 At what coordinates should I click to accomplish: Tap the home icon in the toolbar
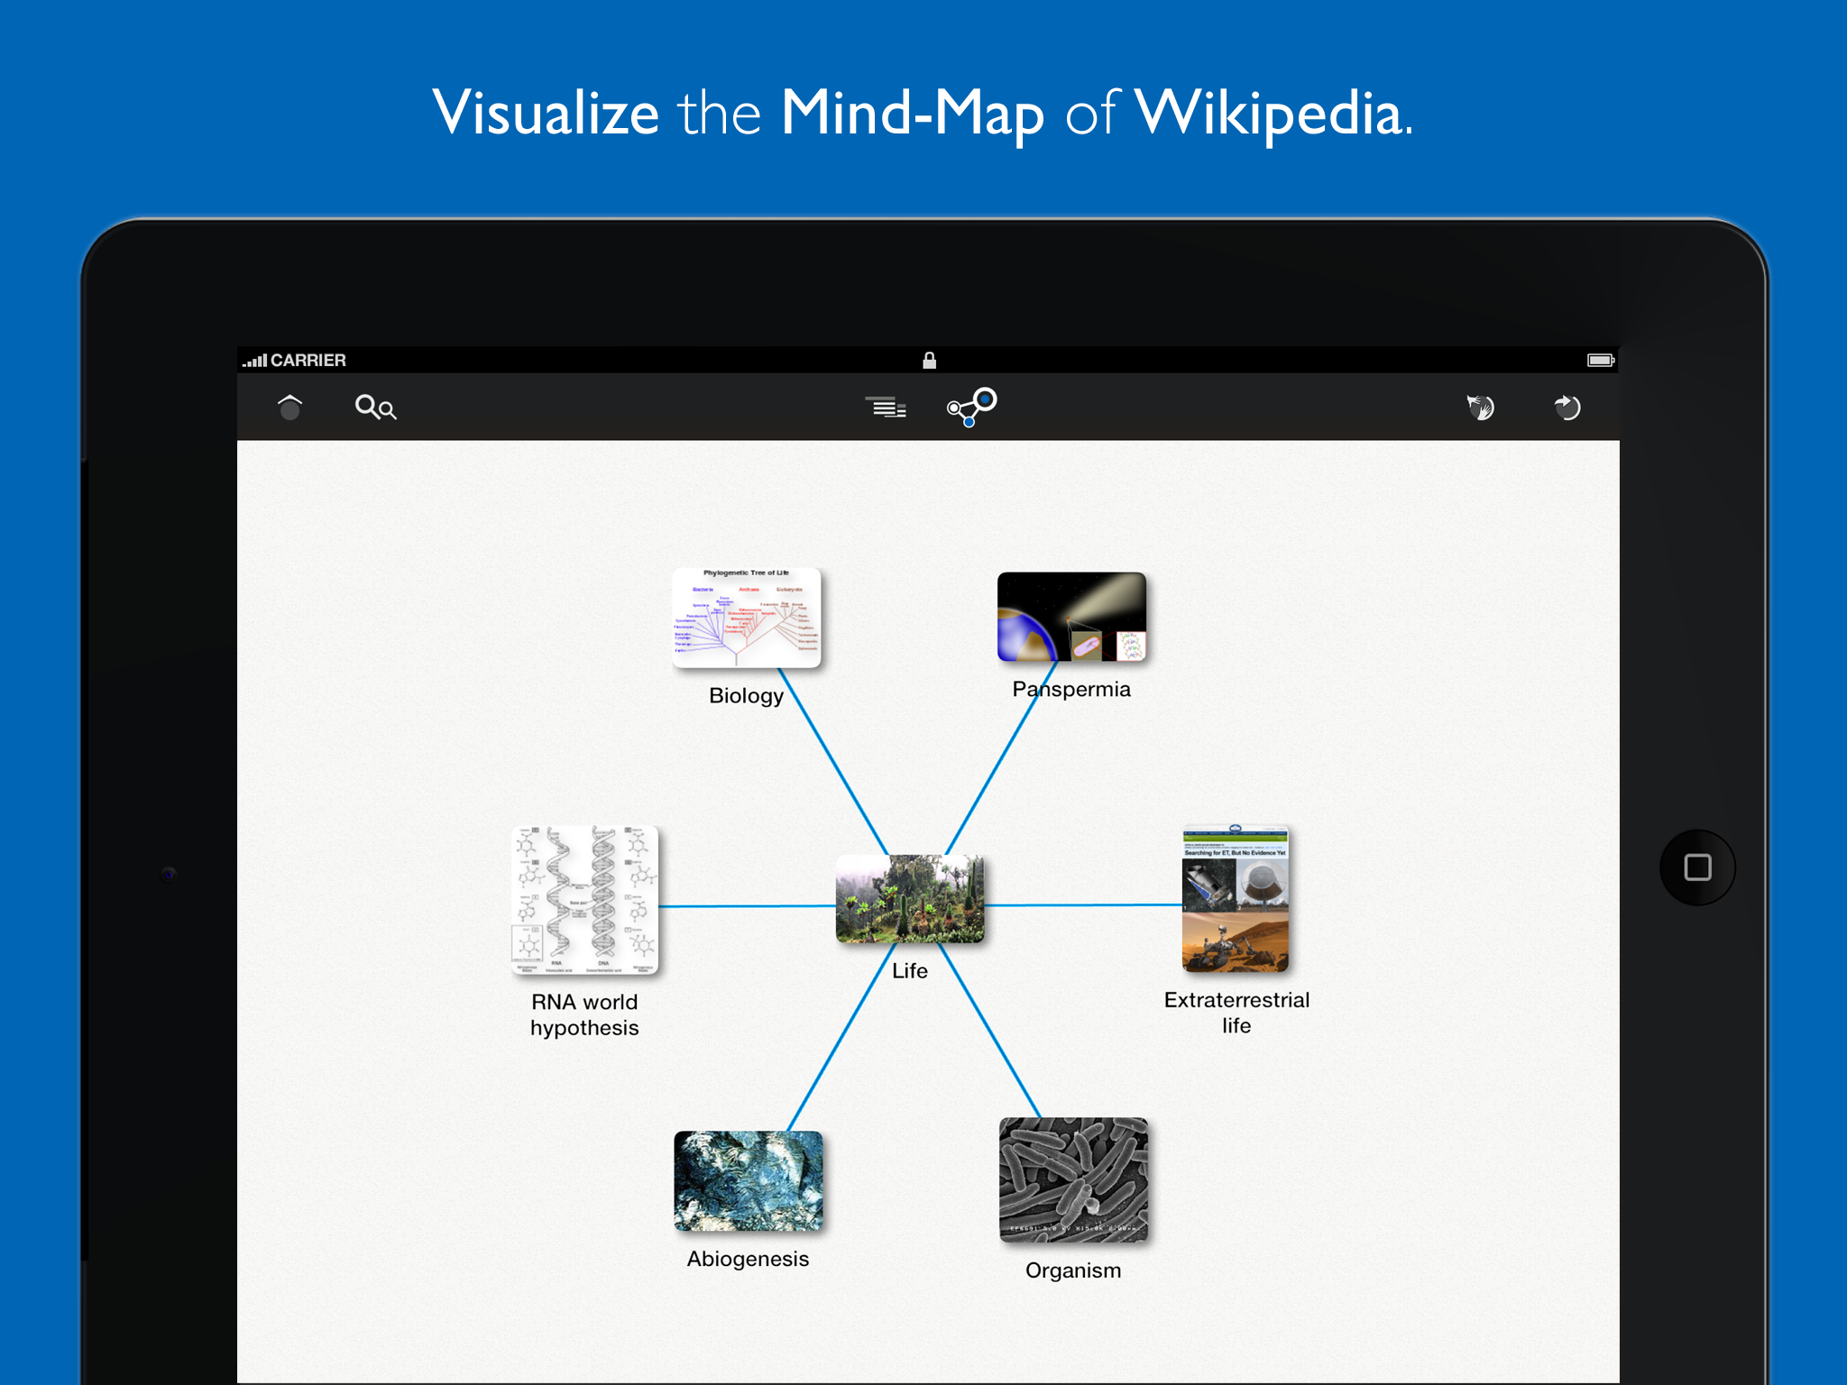pyautogui.click(x=289, y=408)
